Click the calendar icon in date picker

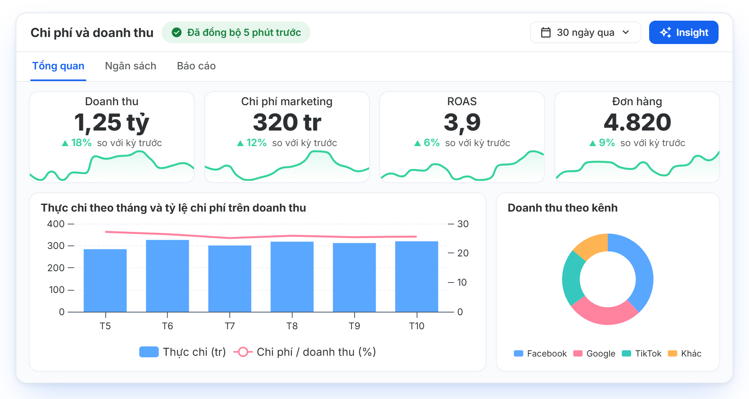click(x=546, y=32)
